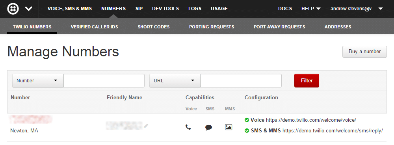Click the Manage Numbers heading
The width and height of the screenshot is (394, 145).
(x=63, y=52)
